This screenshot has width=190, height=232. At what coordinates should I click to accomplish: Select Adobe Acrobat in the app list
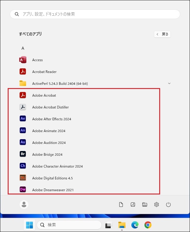pos(44,95)
